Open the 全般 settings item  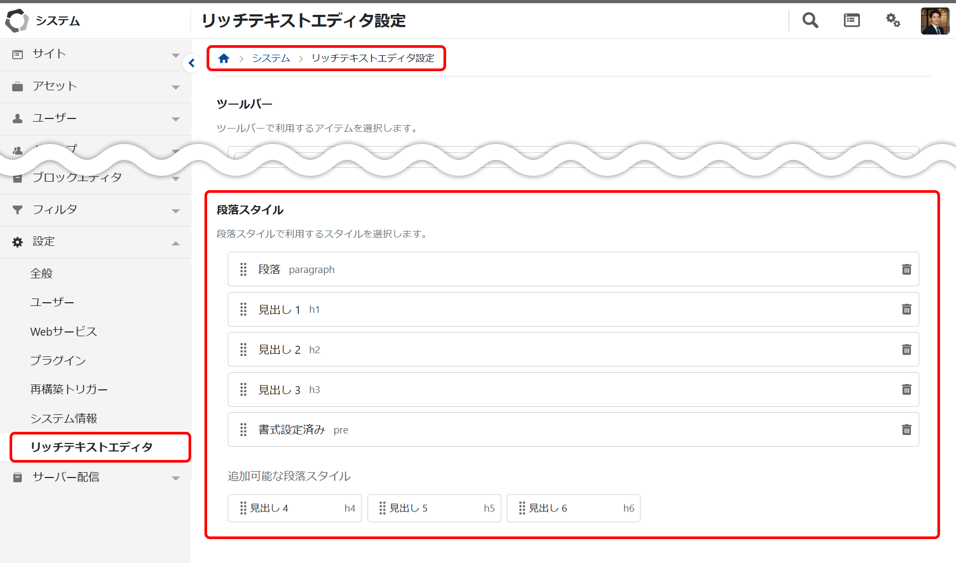(41, 274)
